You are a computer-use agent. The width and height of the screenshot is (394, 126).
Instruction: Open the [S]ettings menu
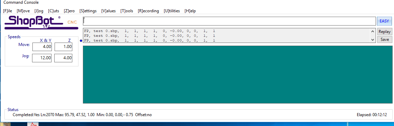(88, 11)
